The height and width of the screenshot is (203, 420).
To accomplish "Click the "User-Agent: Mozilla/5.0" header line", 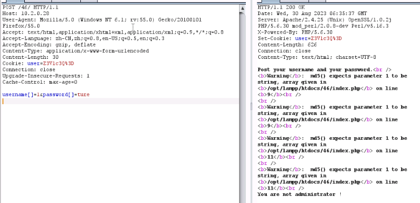I will (x=102, y=20).
